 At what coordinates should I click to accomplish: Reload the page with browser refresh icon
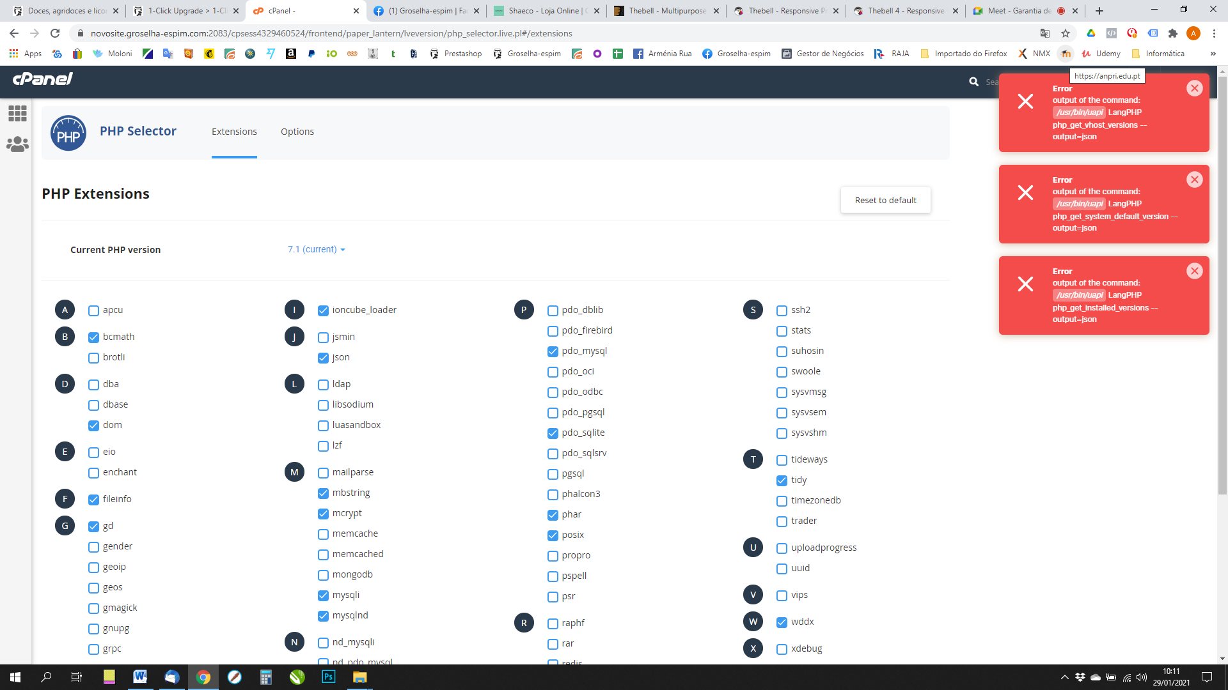[x=55, y=33]
